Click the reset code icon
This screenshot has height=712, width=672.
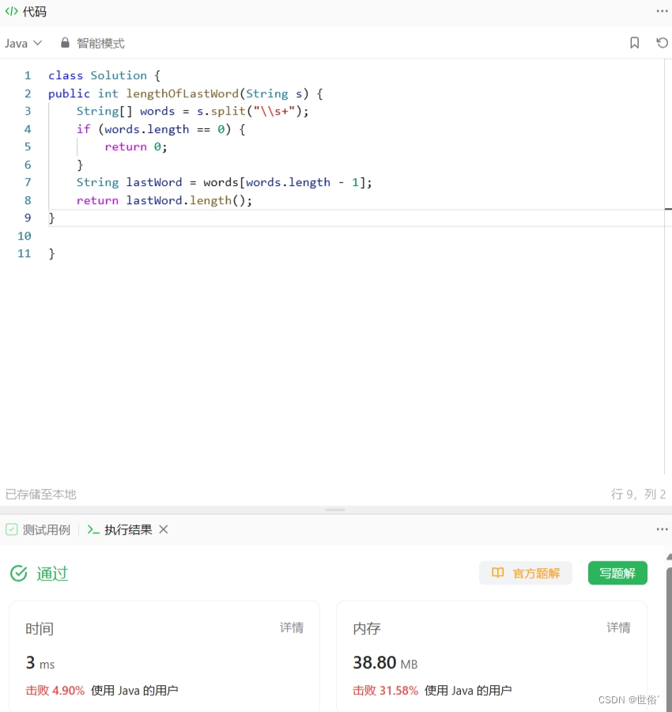662,43
